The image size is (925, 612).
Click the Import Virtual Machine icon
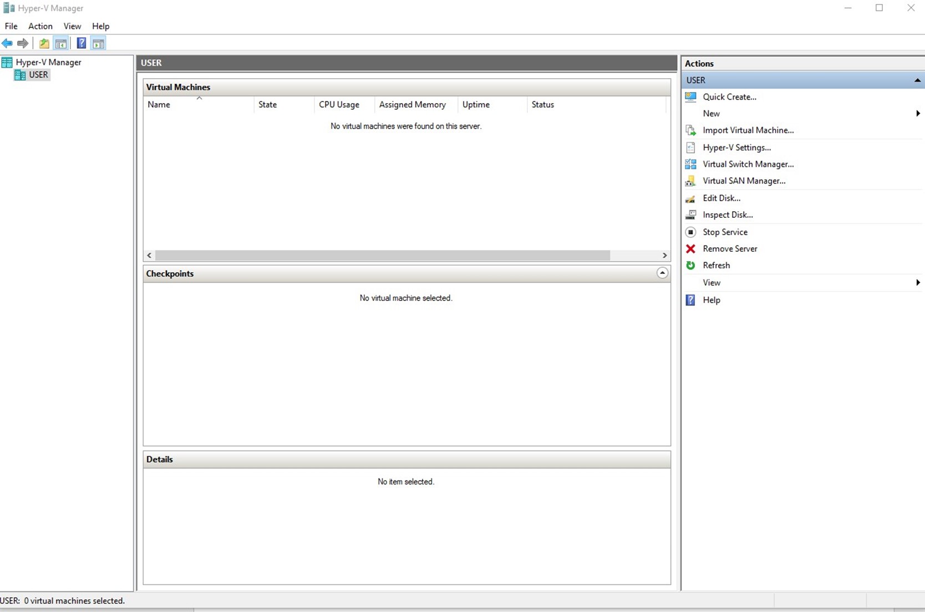click(690, 130)
